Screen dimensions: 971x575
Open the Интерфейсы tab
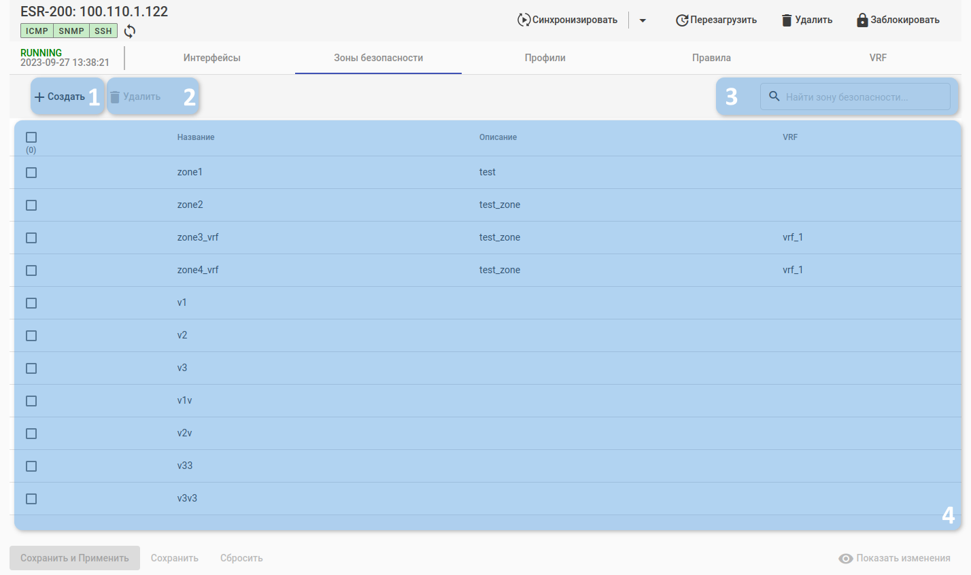(212, 58)
